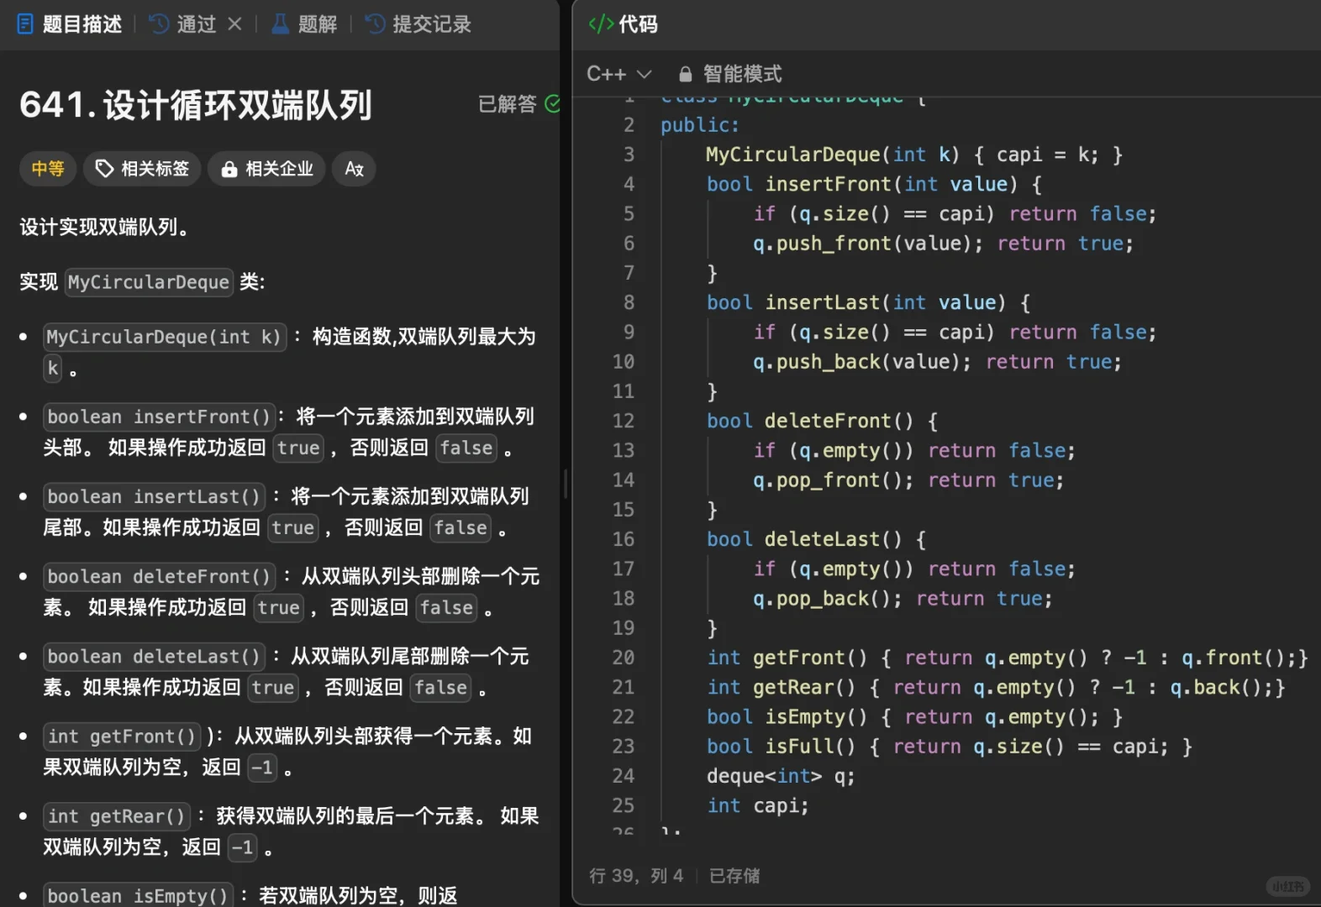Click the MyCircularDeque(int k) constructor code

coord(913,155)
